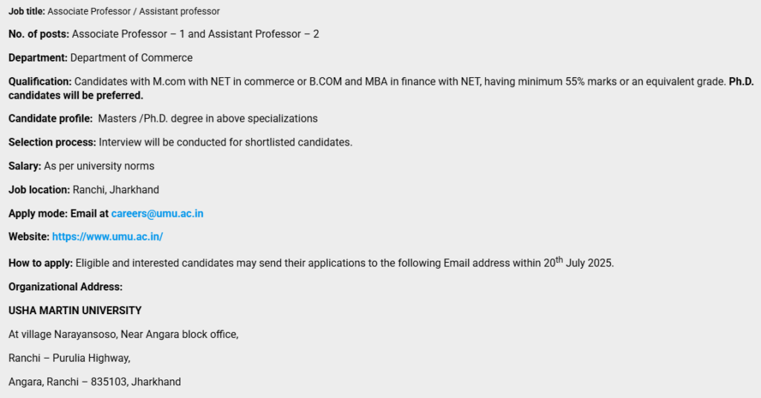761x398 pixels.
Task: Click the "How to apply:" label
Action: click(40, 263)
